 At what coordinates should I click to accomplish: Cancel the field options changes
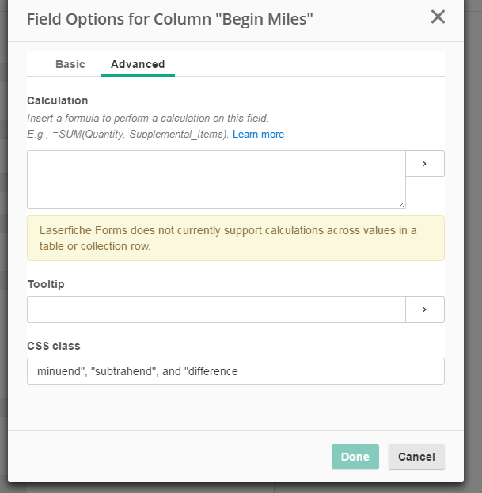(x=416, y=457)
